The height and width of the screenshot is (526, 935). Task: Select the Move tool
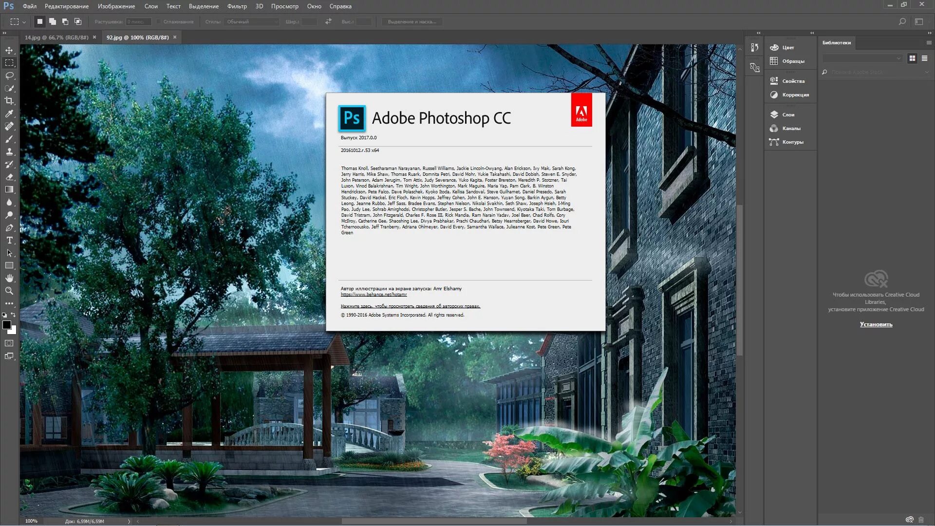coord(9,50)
